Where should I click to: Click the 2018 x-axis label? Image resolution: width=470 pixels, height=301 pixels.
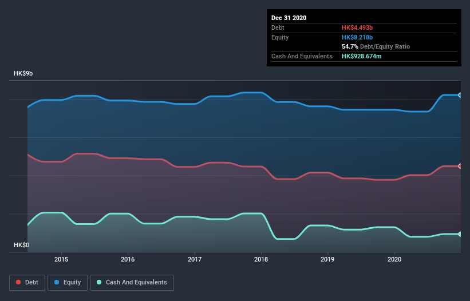pyautogui.click(x=261, y=259)
